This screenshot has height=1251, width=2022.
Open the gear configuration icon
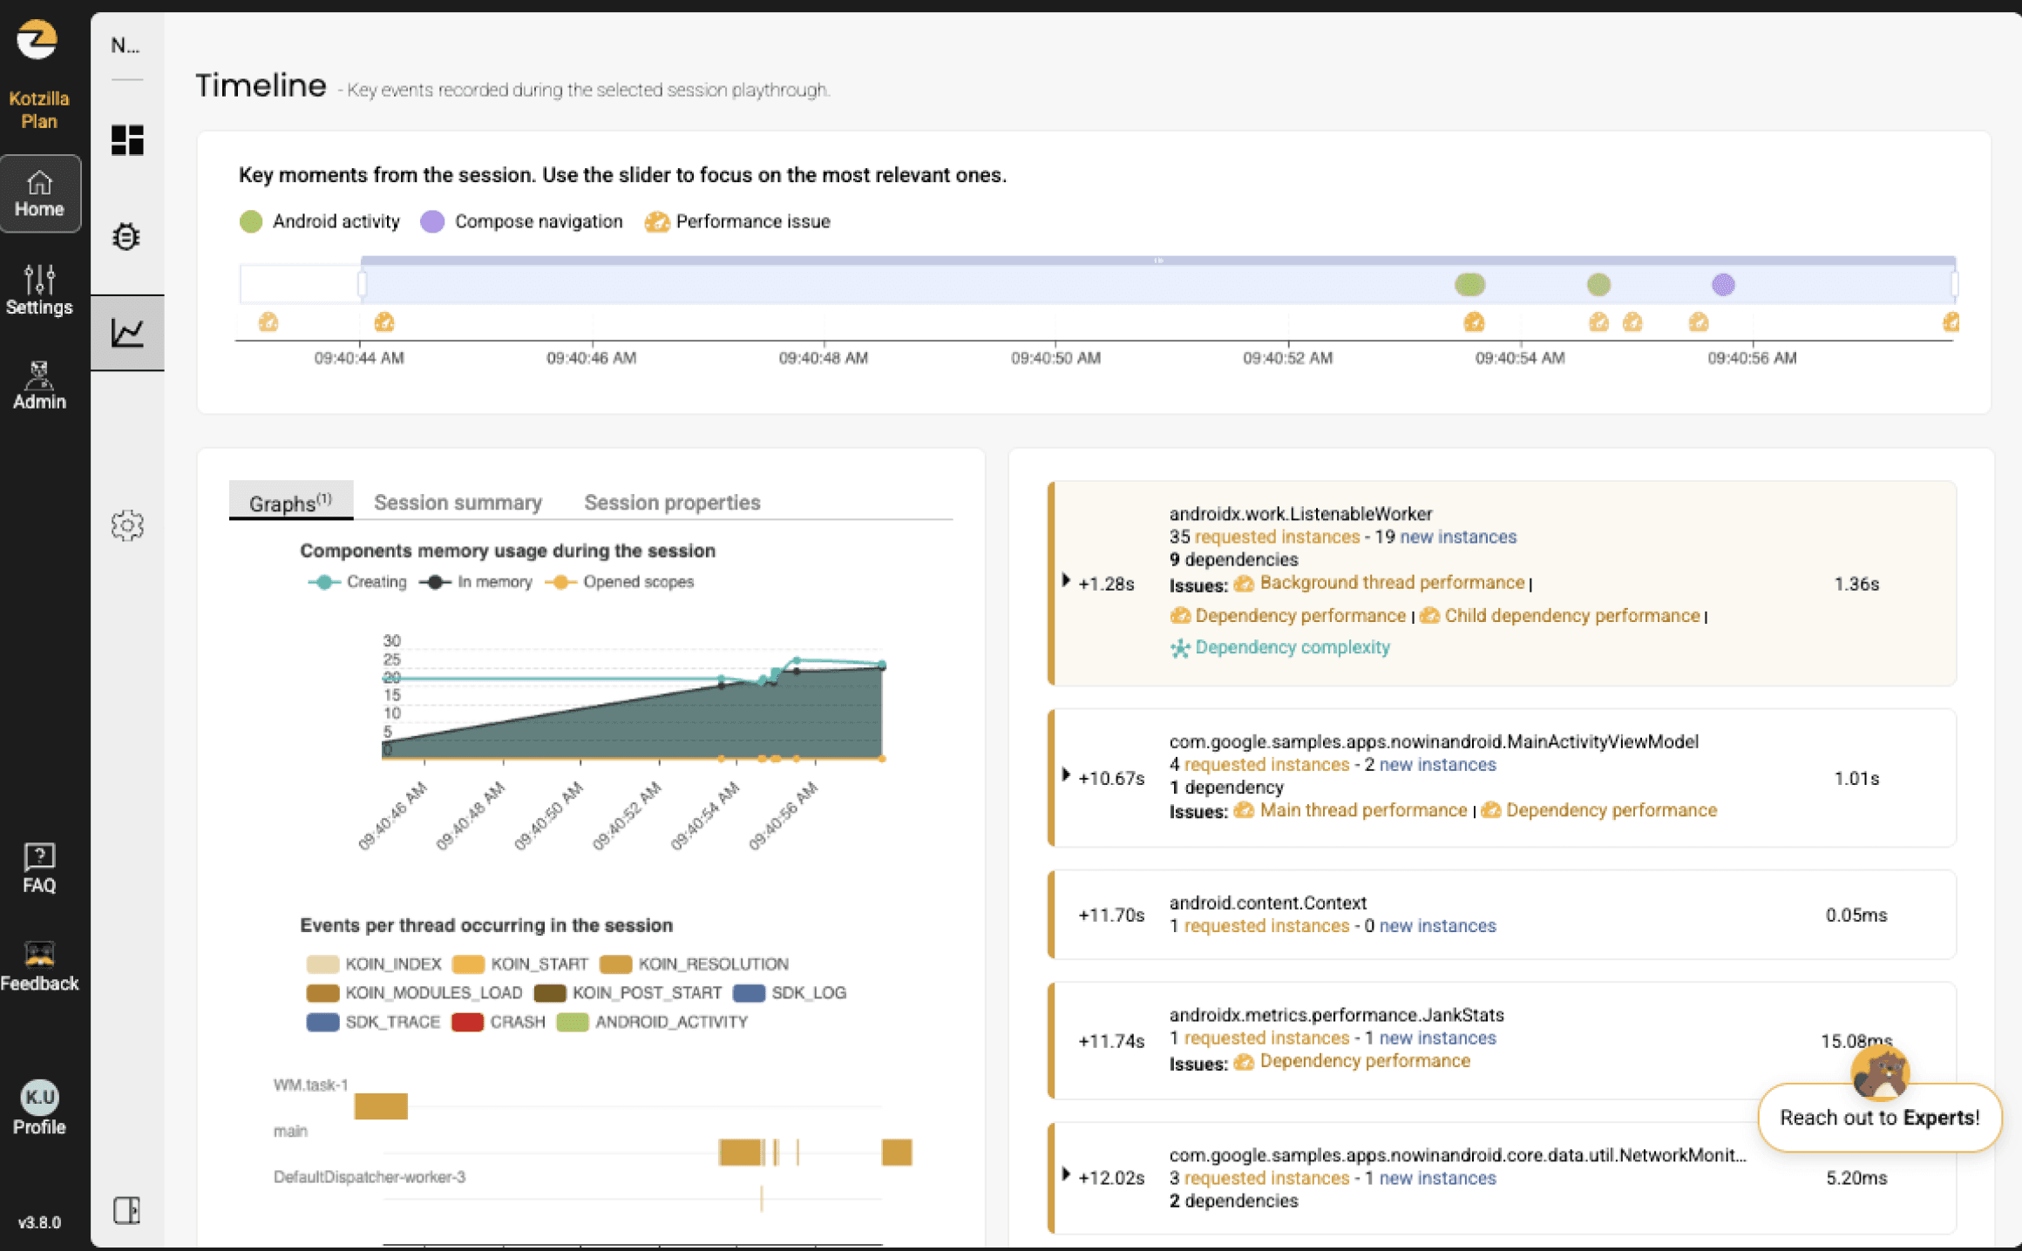tap(127, 525)
